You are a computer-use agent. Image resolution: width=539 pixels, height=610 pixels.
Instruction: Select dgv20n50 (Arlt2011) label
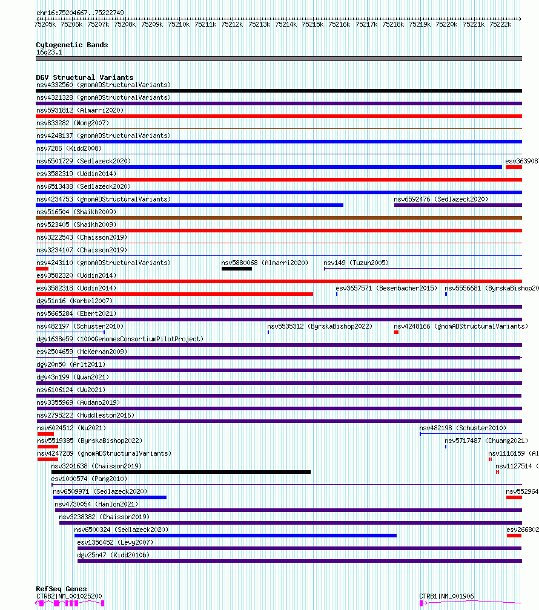(71, 364)
